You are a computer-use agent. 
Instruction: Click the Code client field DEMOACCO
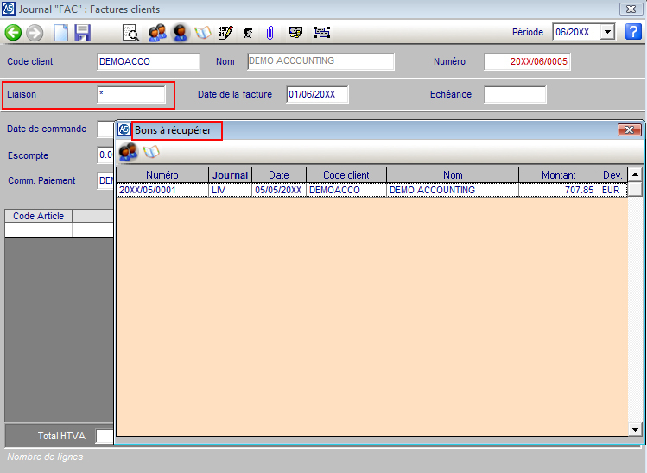pyautogui.click(x=149, y=61)
